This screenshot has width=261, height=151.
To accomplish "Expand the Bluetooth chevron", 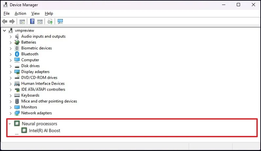I will 11,54.
